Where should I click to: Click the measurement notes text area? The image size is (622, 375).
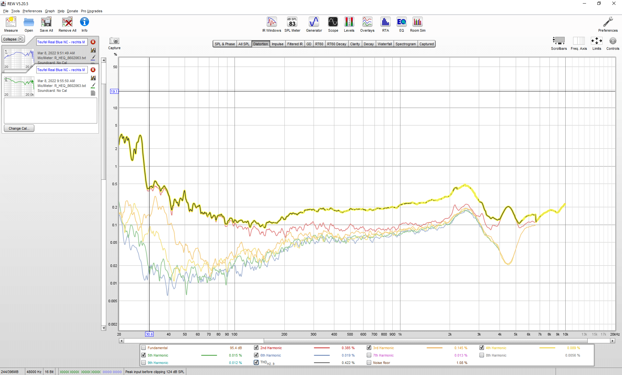click(51, 110)
